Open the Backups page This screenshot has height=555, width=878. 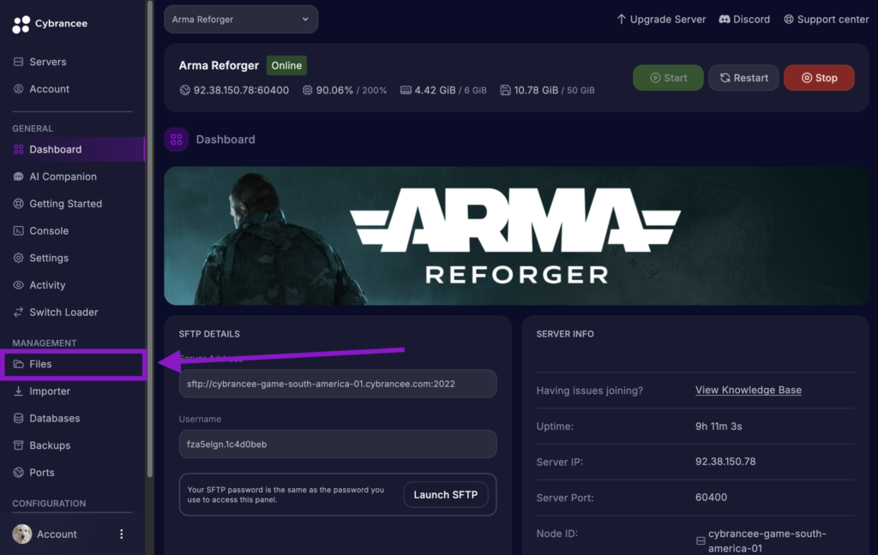click(x=49, y=445)
